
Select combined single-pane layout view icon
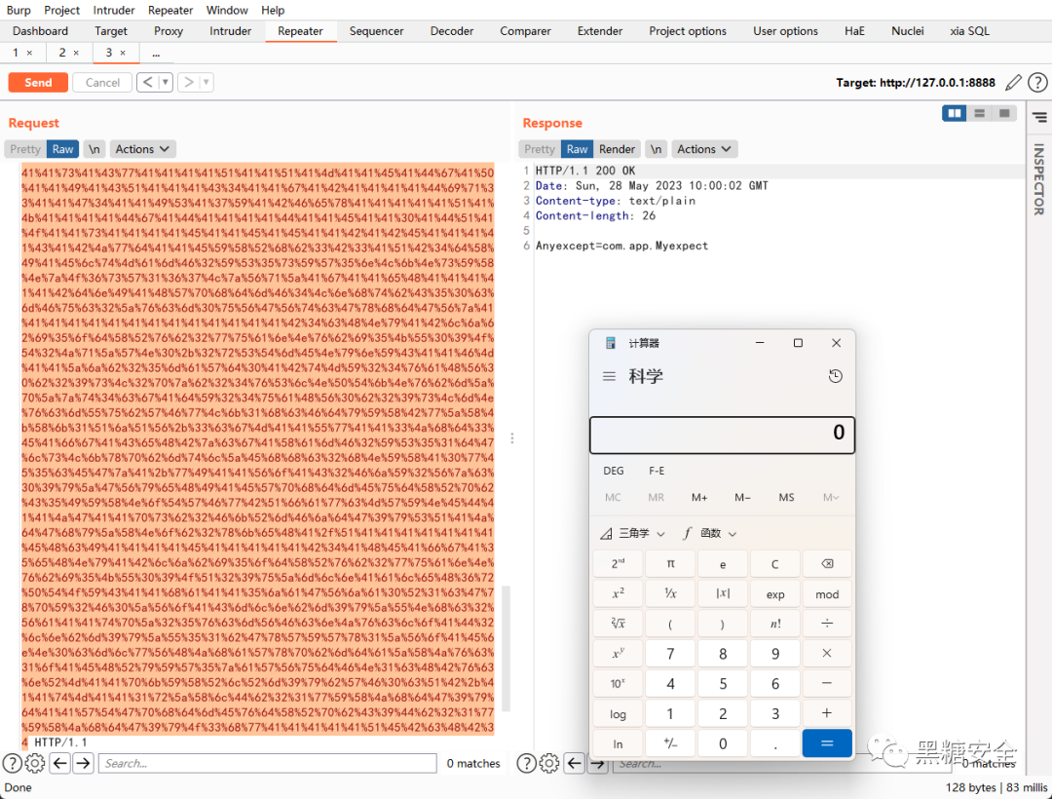(1003, 113)
